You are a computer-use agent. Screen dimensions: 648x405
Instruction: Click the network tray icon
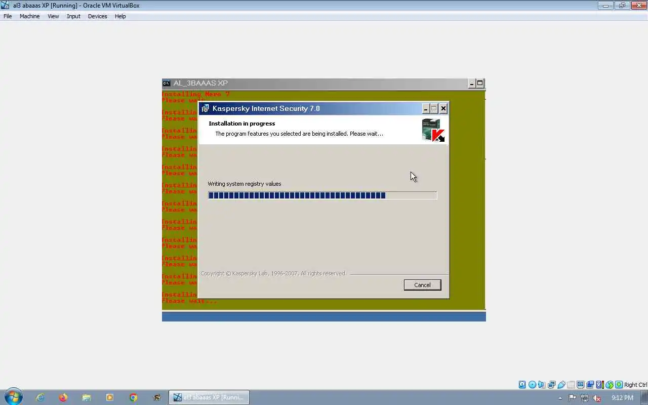click(585, 398)
